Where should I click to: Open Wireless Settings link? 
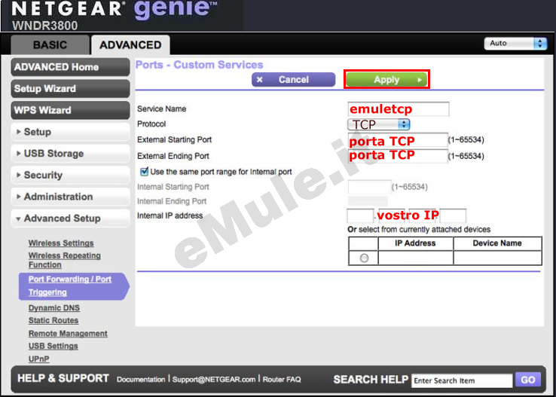click(x=61, y=243)
